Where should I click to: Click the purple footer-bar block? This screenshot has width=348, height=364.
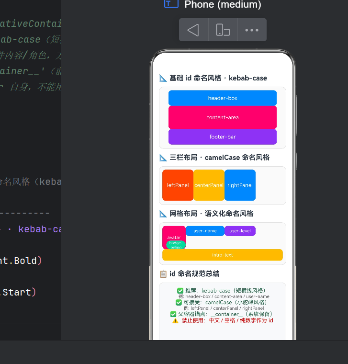(223, 137)
